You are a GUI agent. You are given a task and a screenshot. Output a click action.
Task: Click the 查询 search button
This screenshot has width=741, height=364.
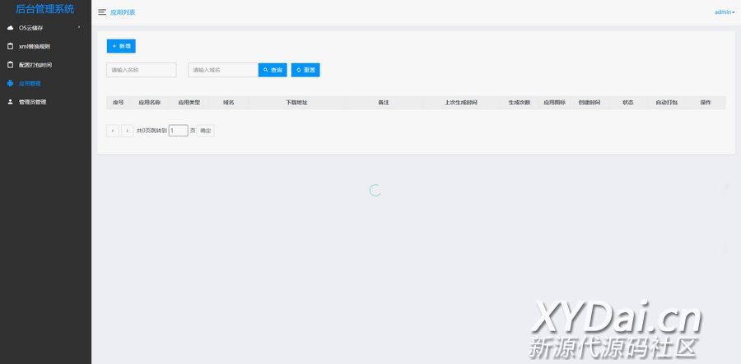point(273,70)
